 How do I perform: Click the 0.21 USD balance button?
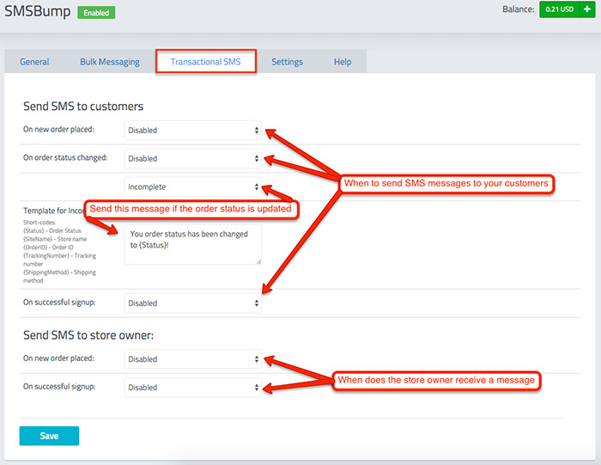[x=560, y=9]
